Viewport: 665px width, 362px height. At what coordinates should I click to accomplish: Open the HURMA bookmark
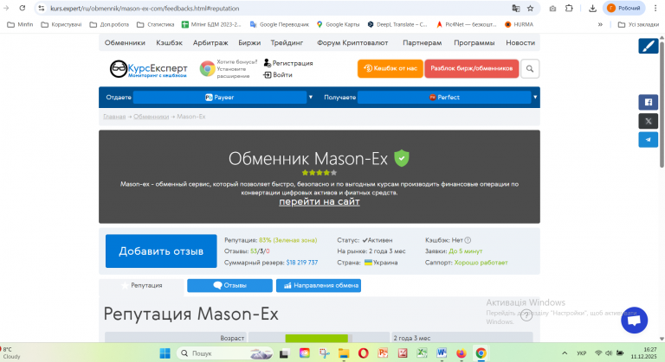tap(520, 24)
